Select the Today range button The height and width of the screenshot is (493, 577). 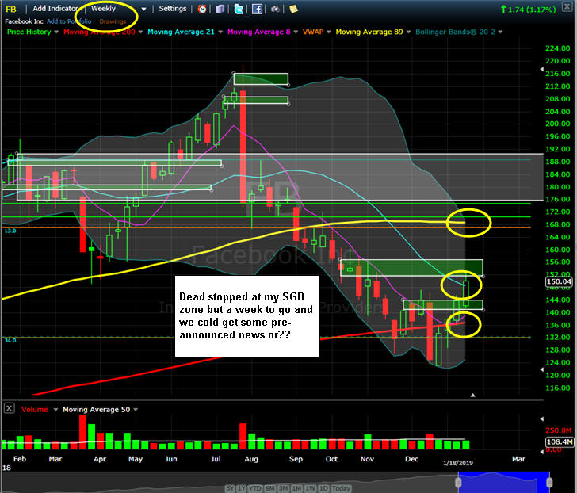[341, 488]
